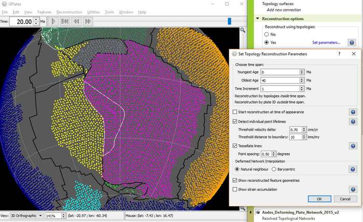Uncheck Detect individual point lifetimes

[x=235, y=121]
